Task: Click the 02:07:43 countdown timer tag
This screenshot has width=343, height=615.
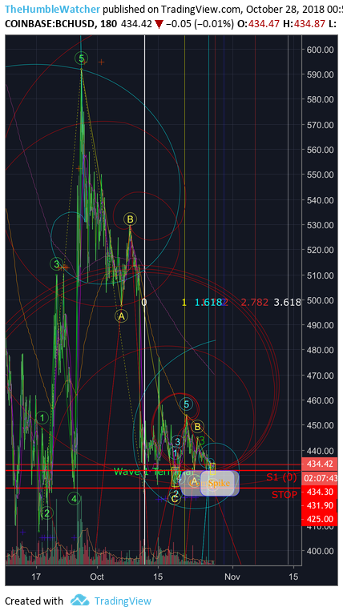Action: (x=321, y=478)
